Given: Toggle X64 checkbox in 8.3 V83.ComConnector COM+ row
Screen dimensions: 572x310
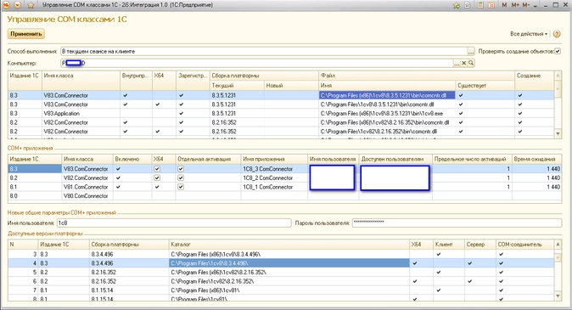Looking at the screenshot, I should (x=157, y=169).
